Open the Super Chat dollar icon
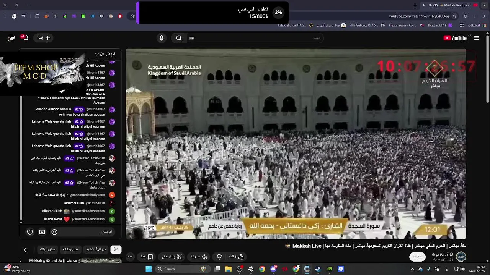490x275 pixels. click(x=42, y=232)
